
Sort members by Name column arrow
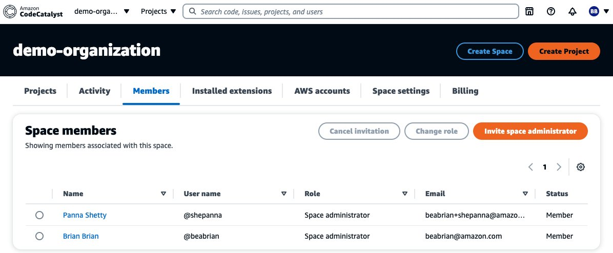coord(164,194)
